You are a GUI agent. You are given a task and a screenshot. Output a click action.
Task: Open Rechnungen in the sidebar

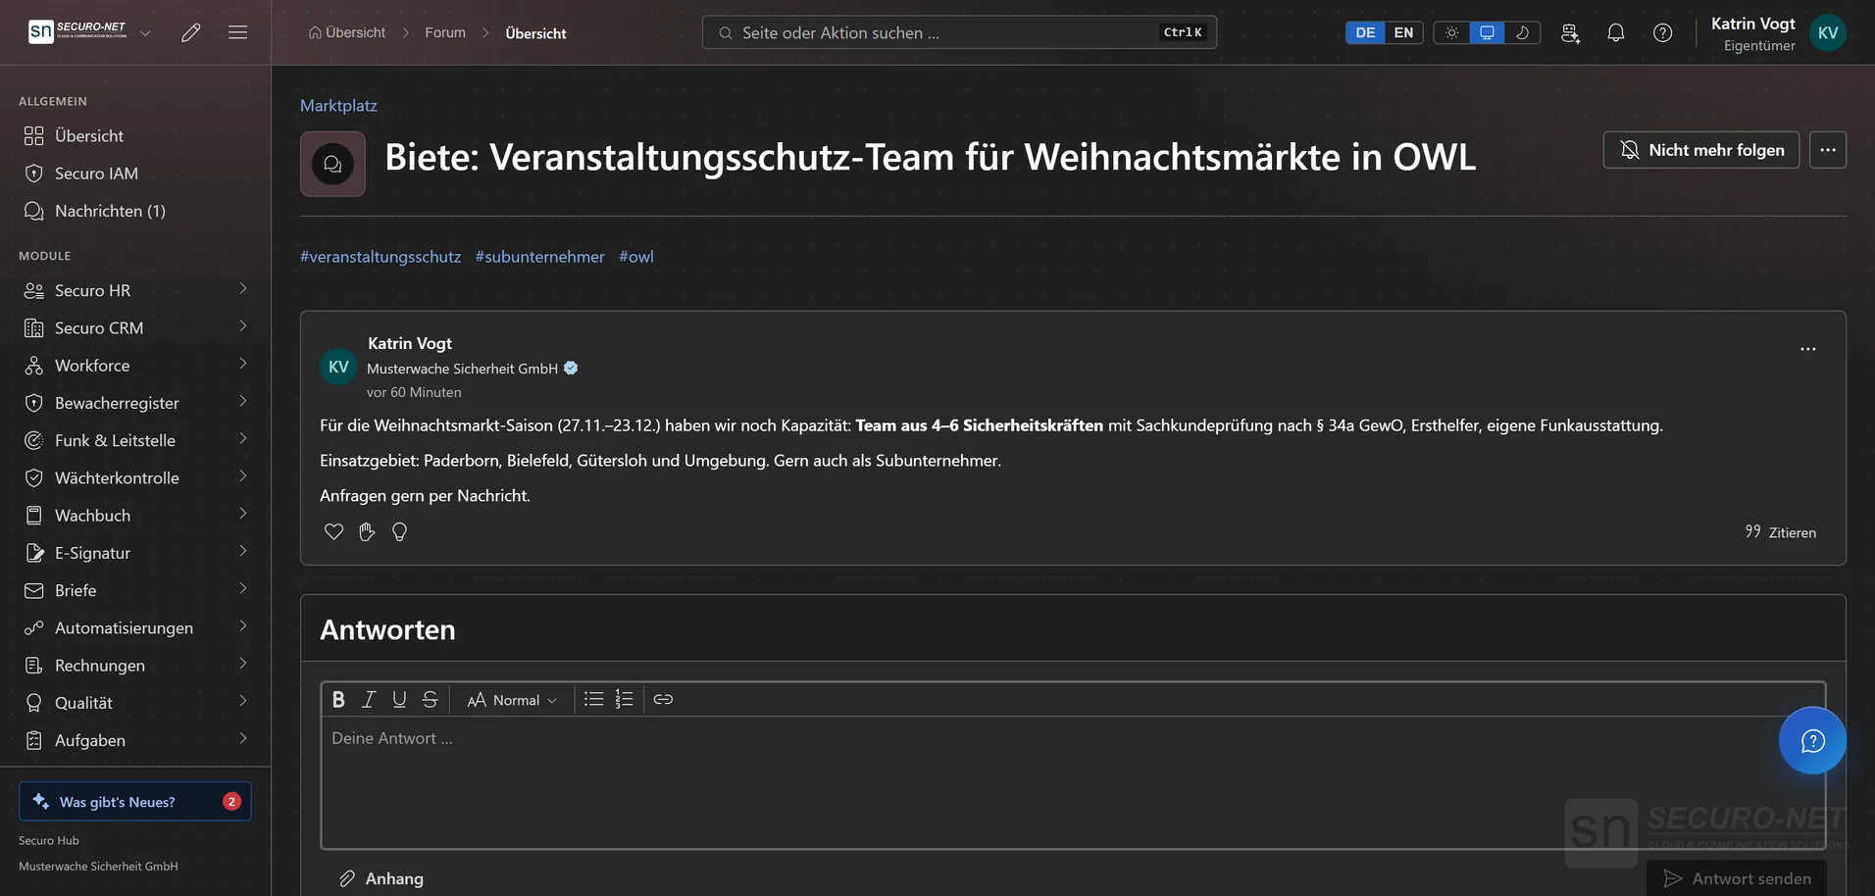[135, 666]
